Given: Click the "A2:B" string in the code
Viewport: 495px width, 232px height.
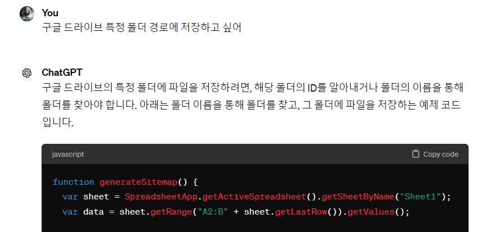Looking at the screenshot, I should tap(213, 211).
